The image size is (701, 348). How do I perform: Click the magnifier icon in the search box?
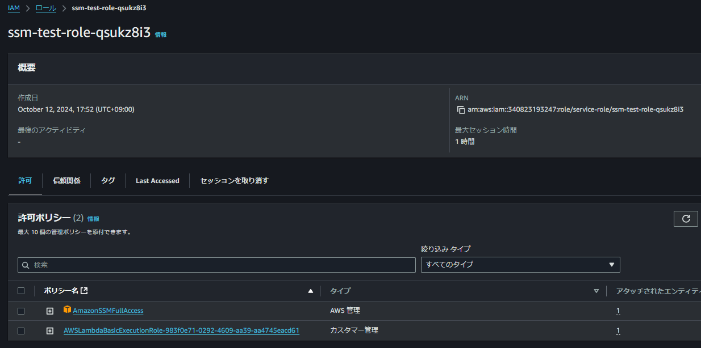26,265
